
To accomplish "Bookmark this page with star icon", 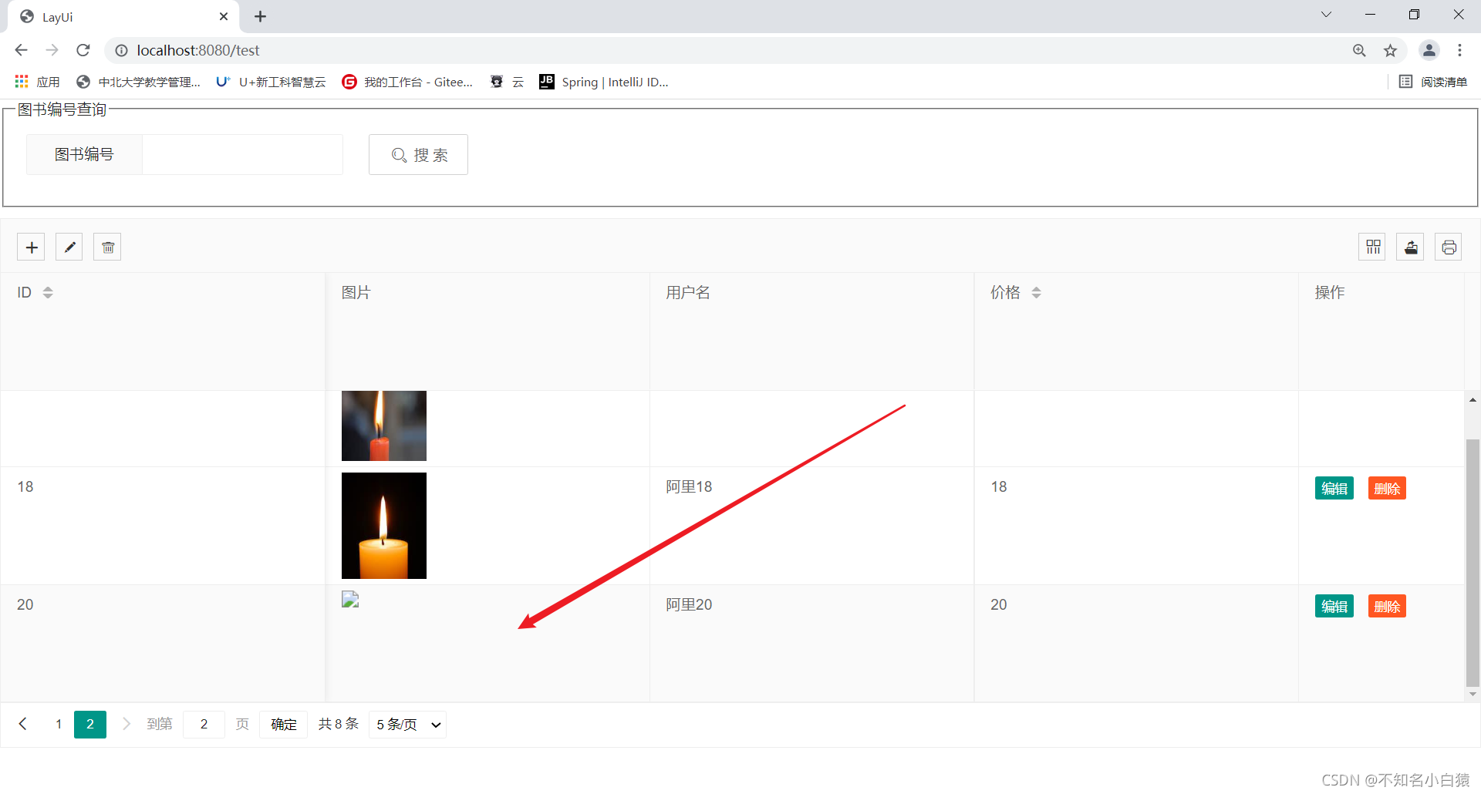I will click(x=1390, y=50).
